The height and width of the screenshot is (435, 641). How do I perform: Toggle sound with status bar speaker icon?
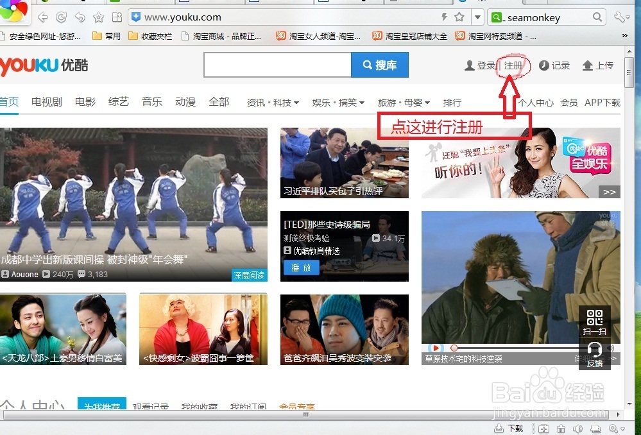point(577,429)
